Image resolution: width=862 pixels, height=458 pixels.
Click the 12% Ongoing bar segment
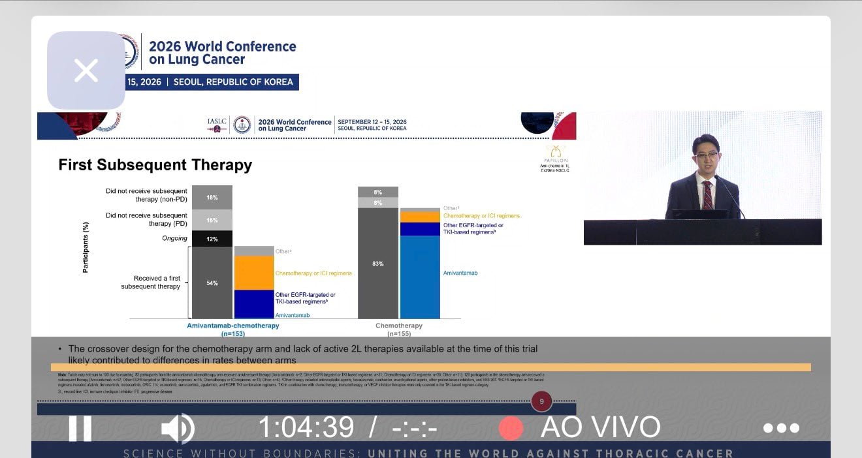(212, 239)
